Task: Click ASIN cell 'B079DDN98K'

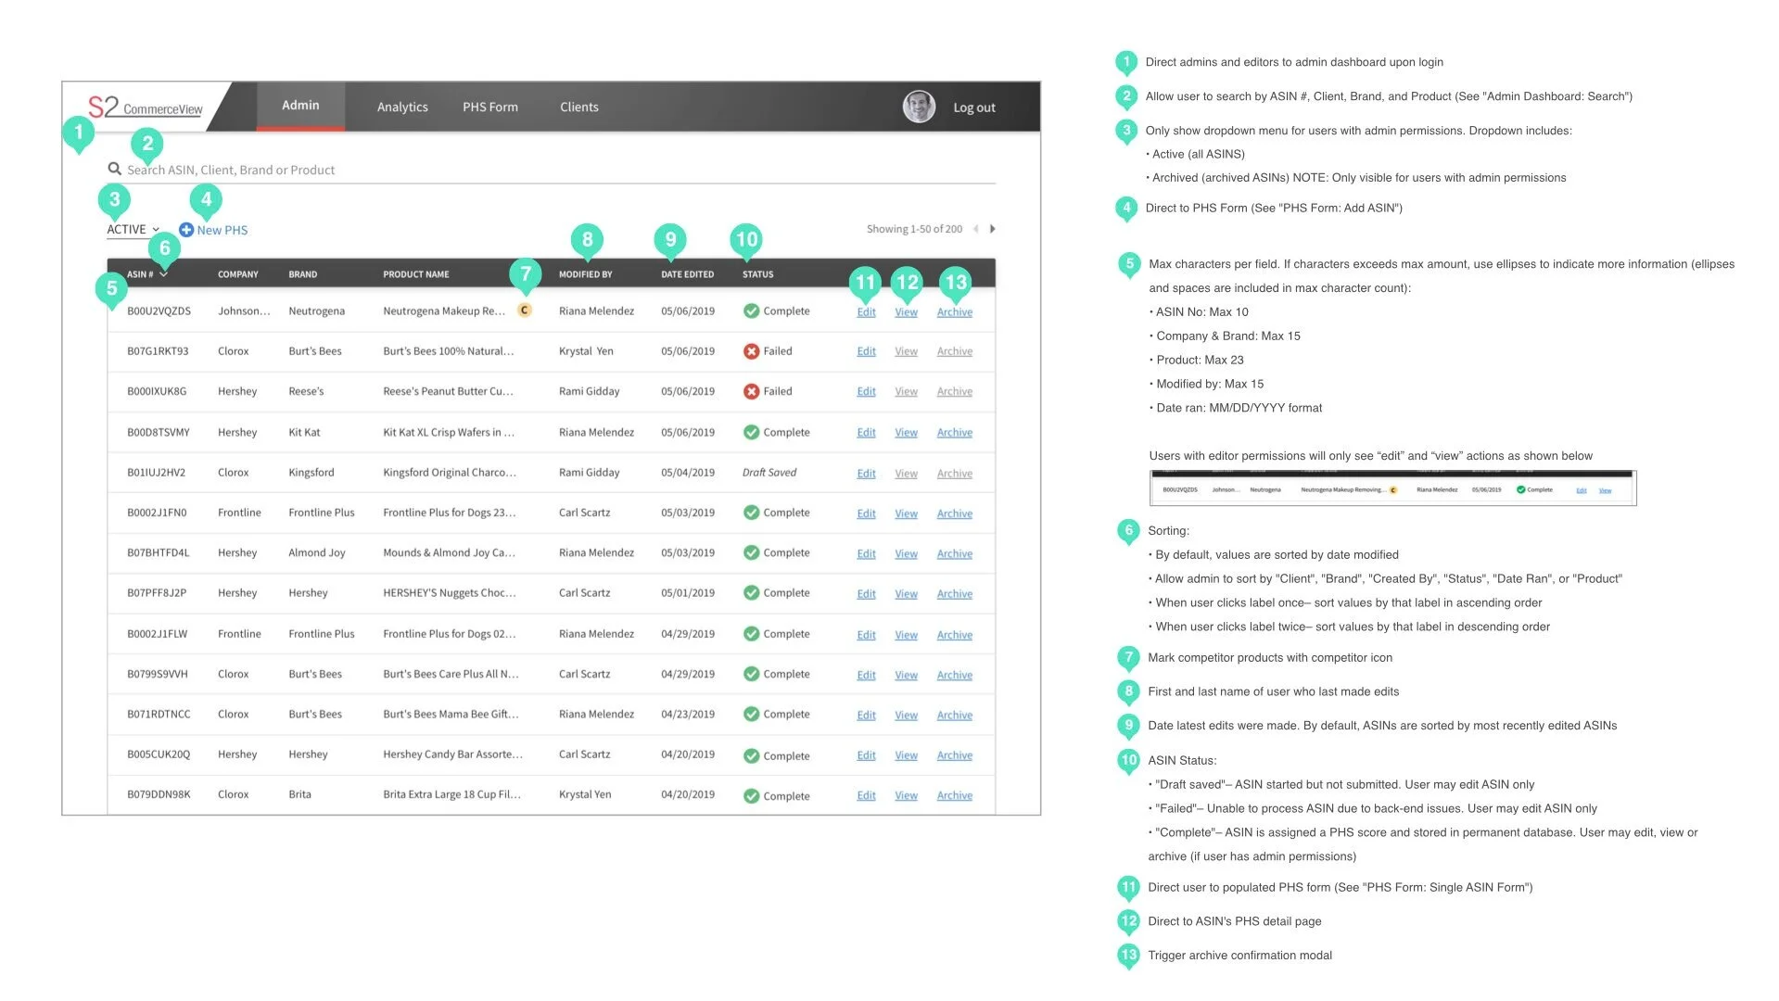Action: [x=159, y=795]
